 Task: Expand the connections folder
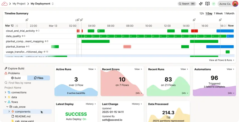click(x=5, y=92)
